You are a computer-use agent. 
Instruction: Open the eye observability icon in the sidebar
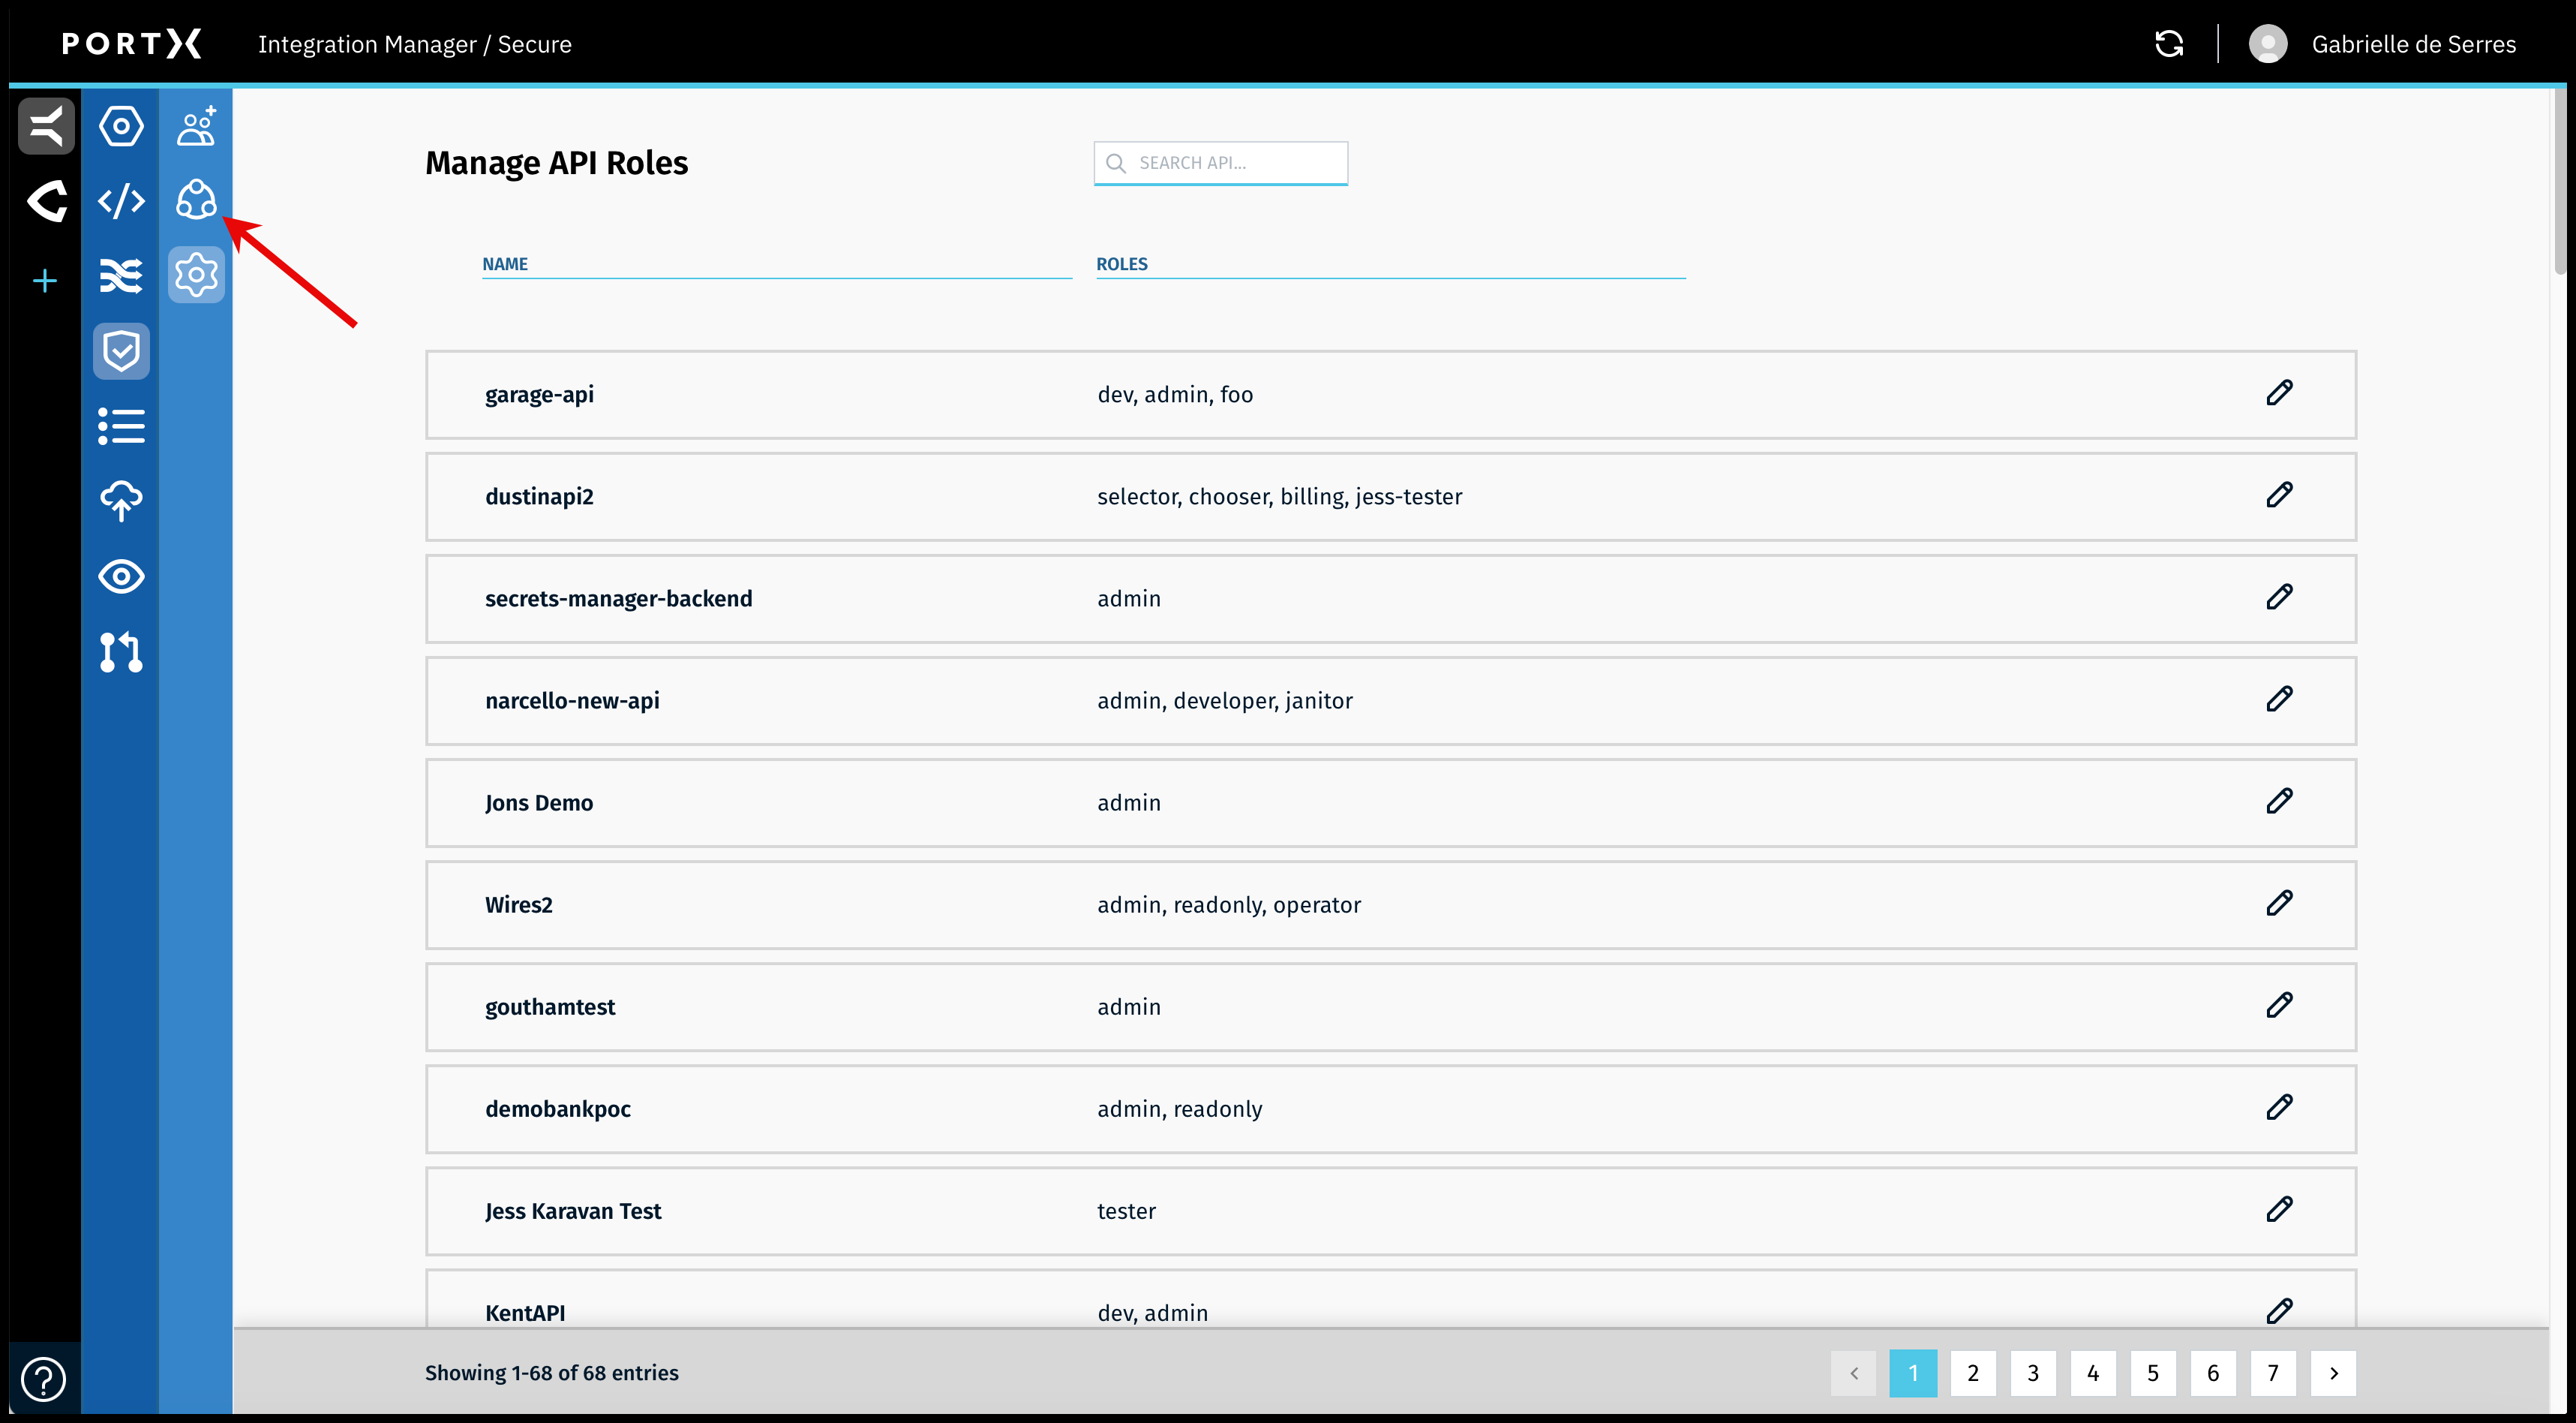click(x=121, y=576)
